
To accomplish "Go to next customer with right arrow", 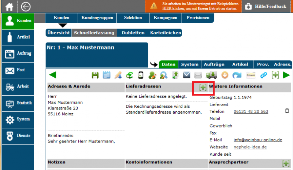I will tap(286, 75).
